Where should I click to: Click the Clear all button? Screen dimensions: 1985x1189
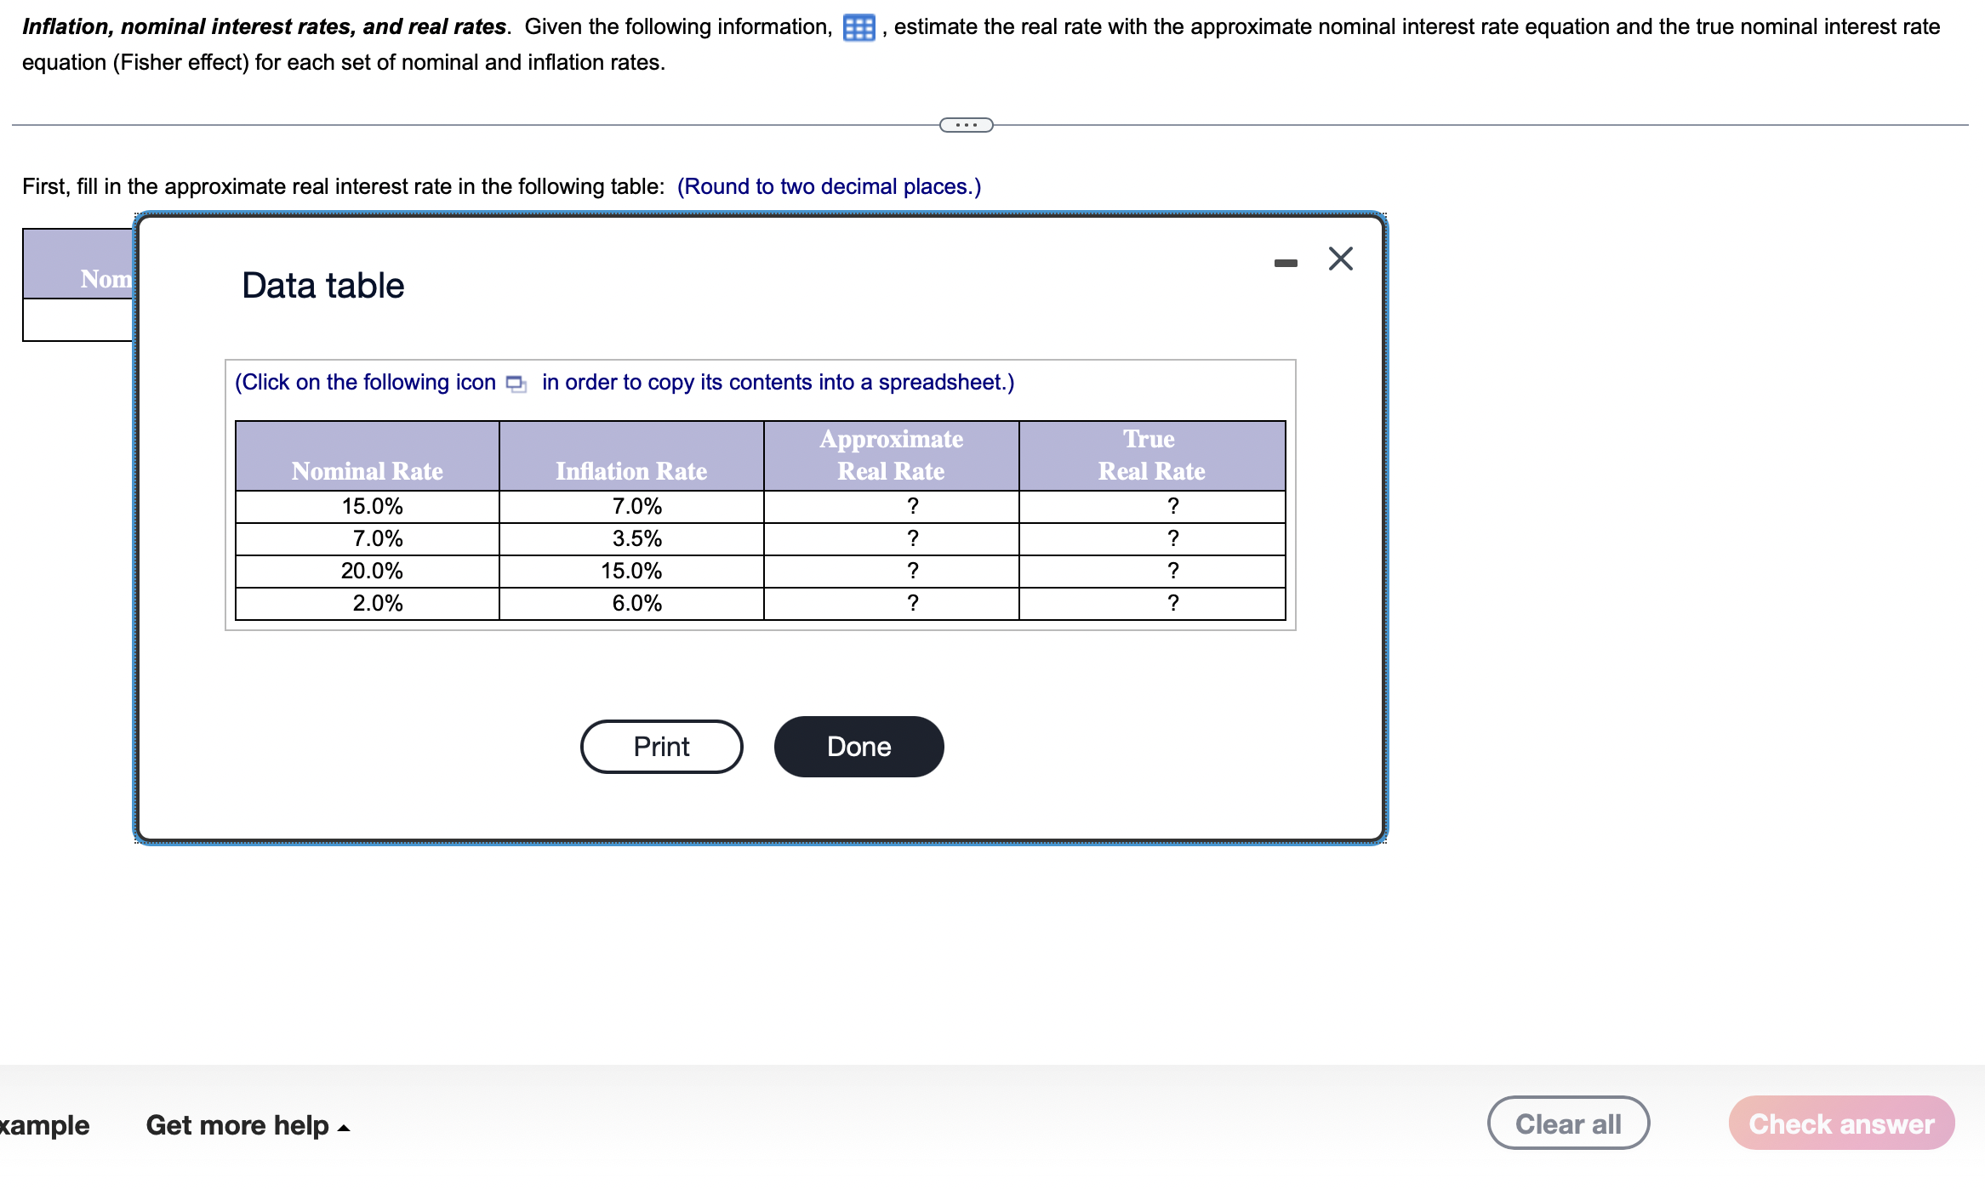(1567, 1124)
